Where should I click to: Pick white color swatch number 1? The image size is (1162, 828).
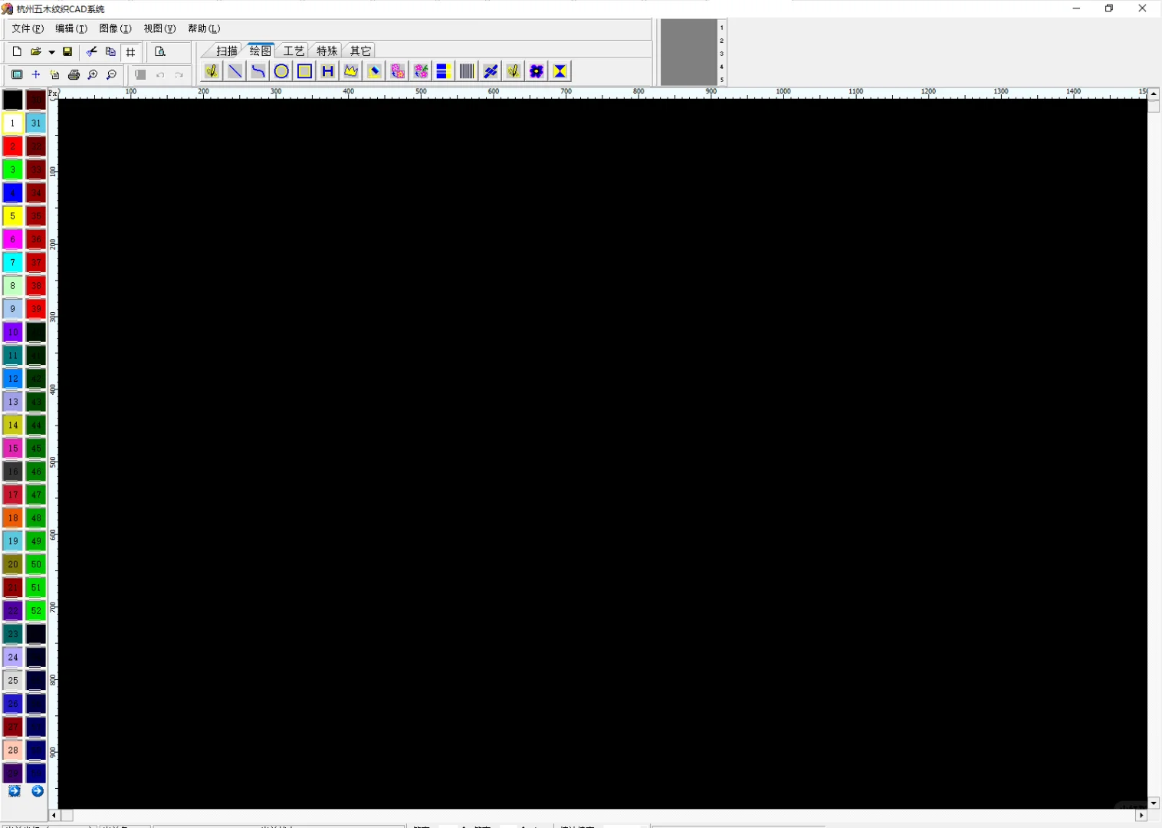click(x=12, y=123)
